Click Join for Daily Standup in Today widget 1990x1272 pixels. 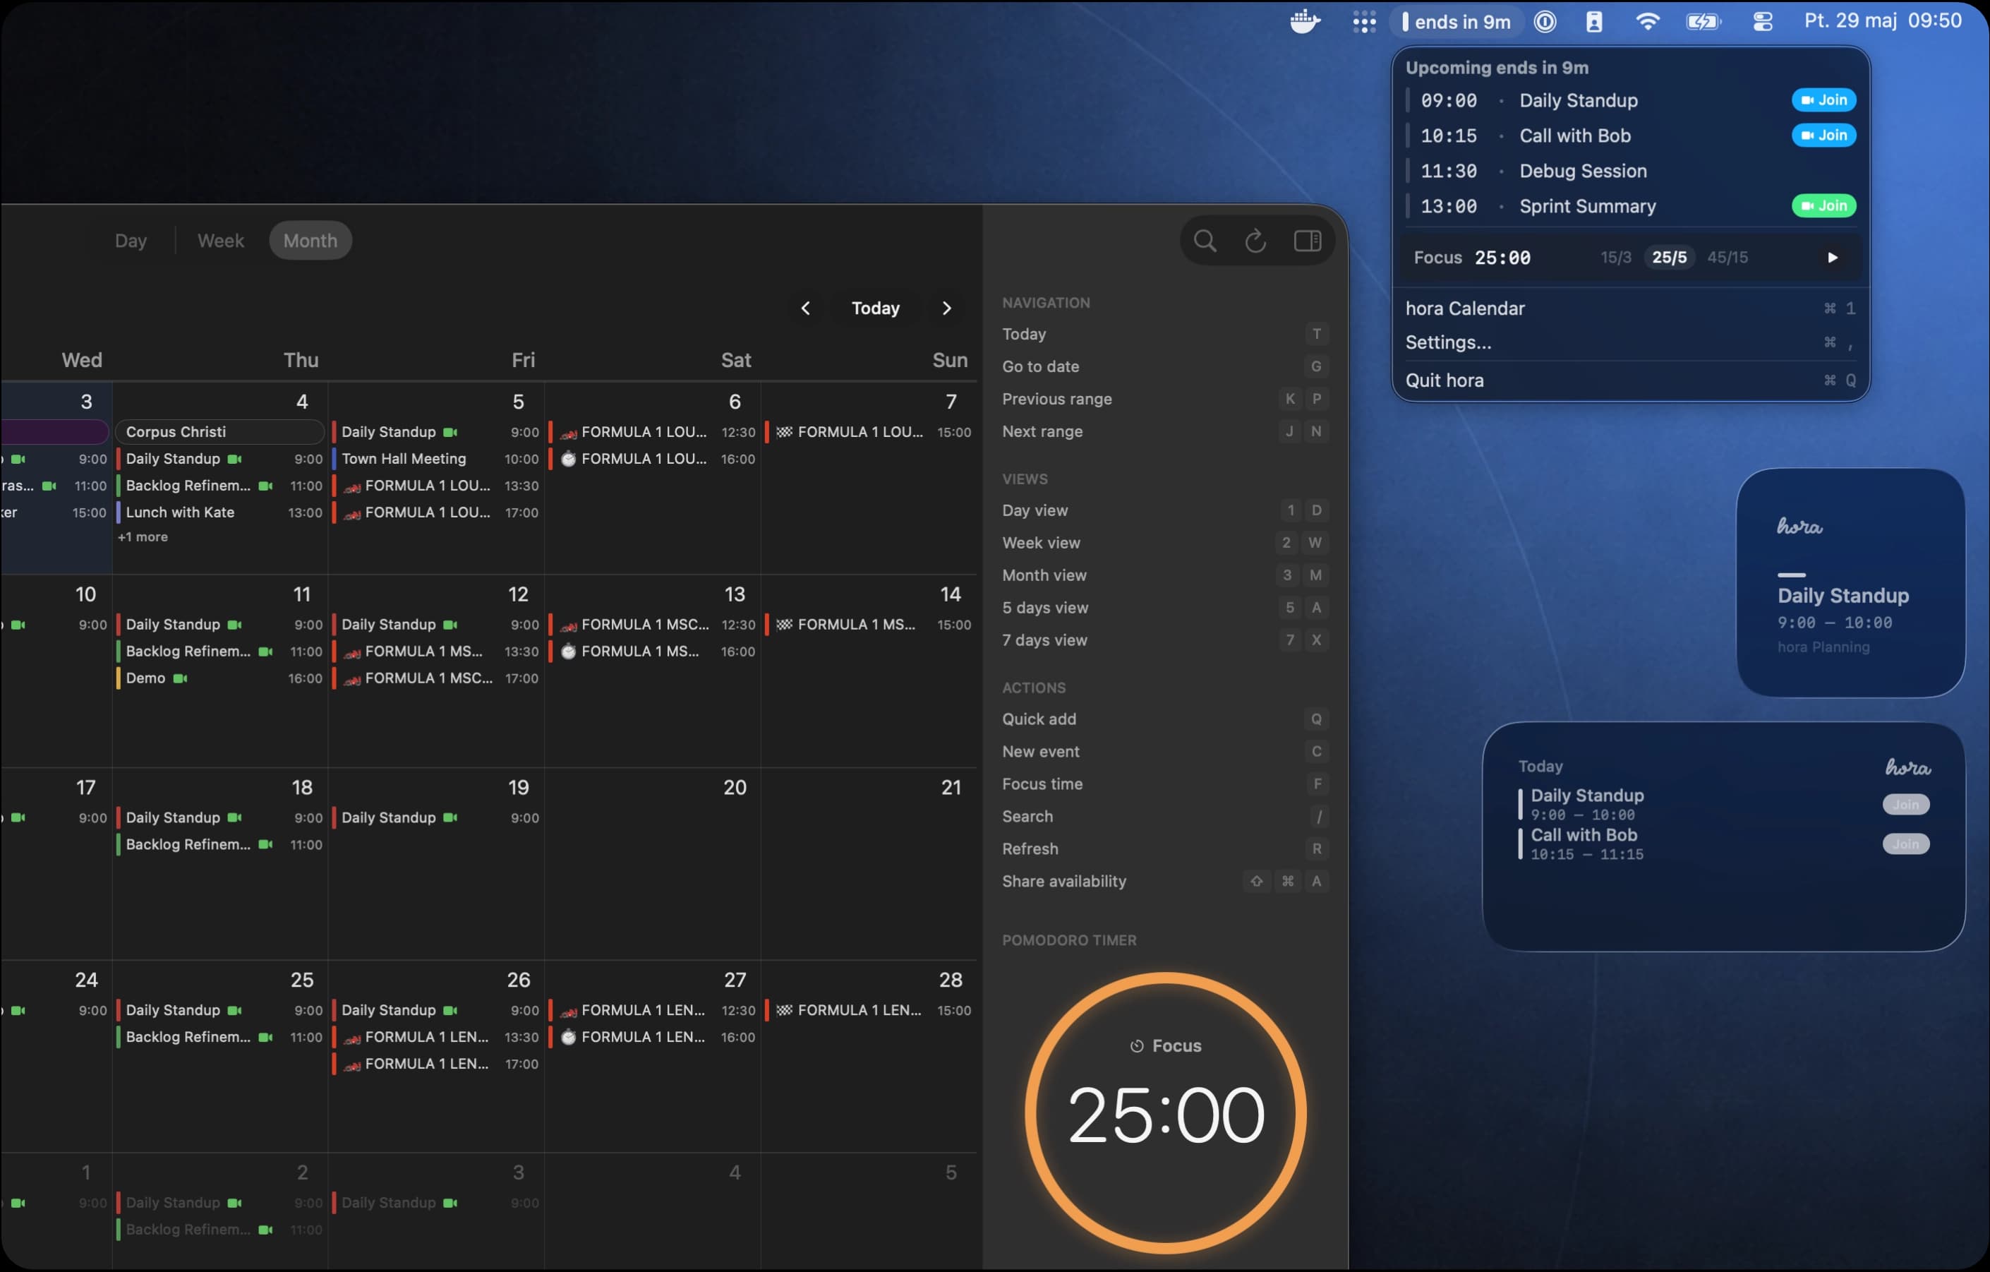pos(1906,804)
